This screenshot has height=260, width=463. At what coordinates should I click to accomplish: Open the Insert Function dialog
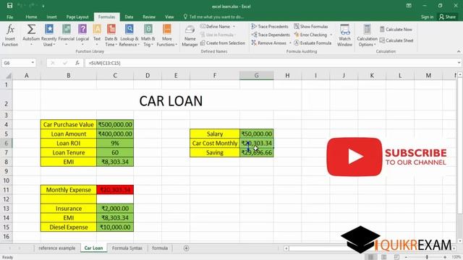pos(10,35)
